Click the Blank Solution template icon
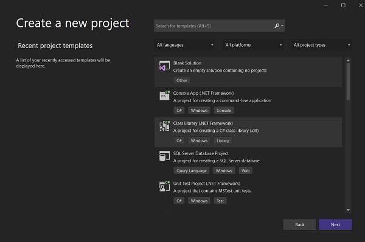365x242 pixels. [x=164, y=66]
